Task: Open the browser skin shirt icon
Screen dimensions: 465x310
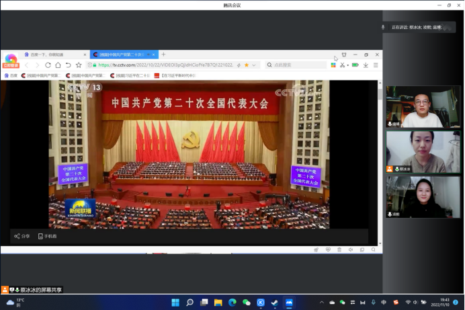Action: pos(344,54)
